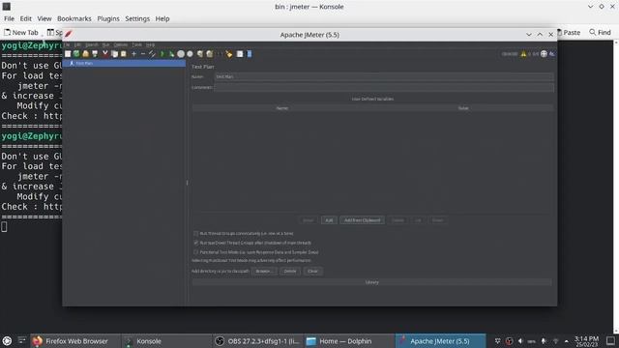Click the Open file icon in JMeter toolbar
Screen dimensions: 619x348
[x=86, y=54]
